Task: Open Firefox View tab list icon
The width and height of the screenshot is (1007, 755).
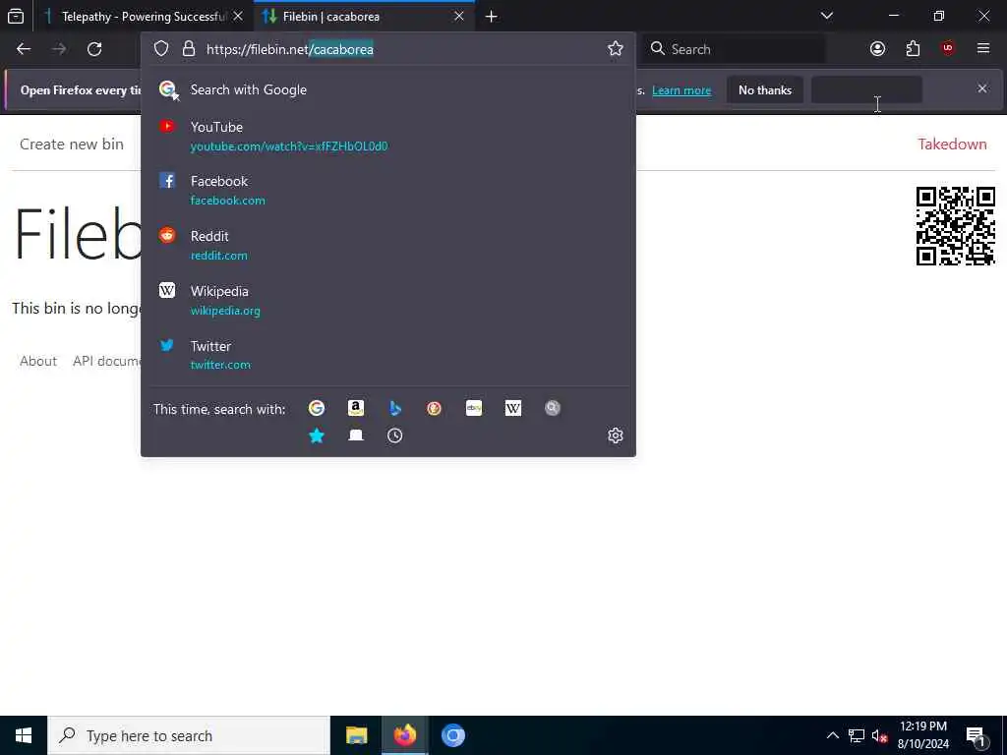Action: pos(16,16)
